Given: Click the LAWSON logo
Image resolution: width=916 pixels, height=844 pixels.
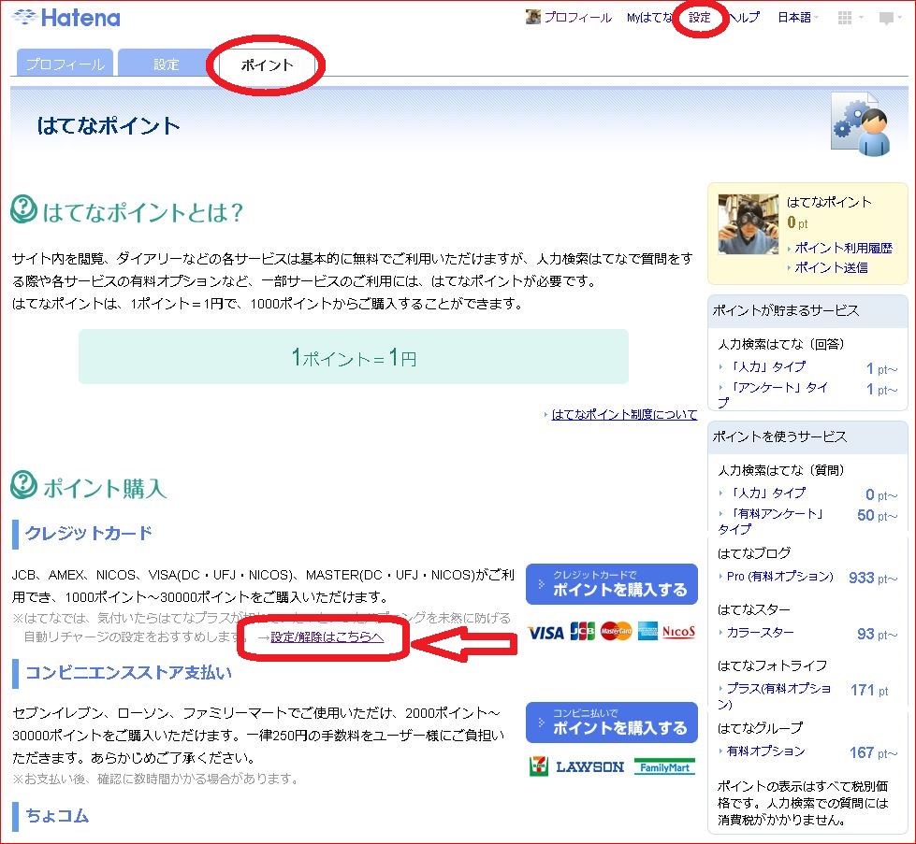Looking at the screenshot, I should [589, 766].
